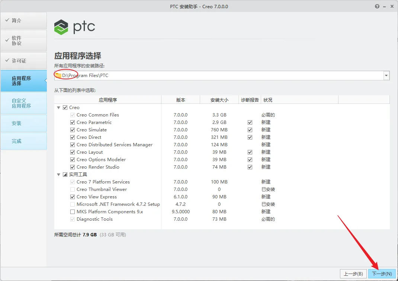
Task: Uncheck Creo Simulate application checkbox
Action: (x=72, y=130)
